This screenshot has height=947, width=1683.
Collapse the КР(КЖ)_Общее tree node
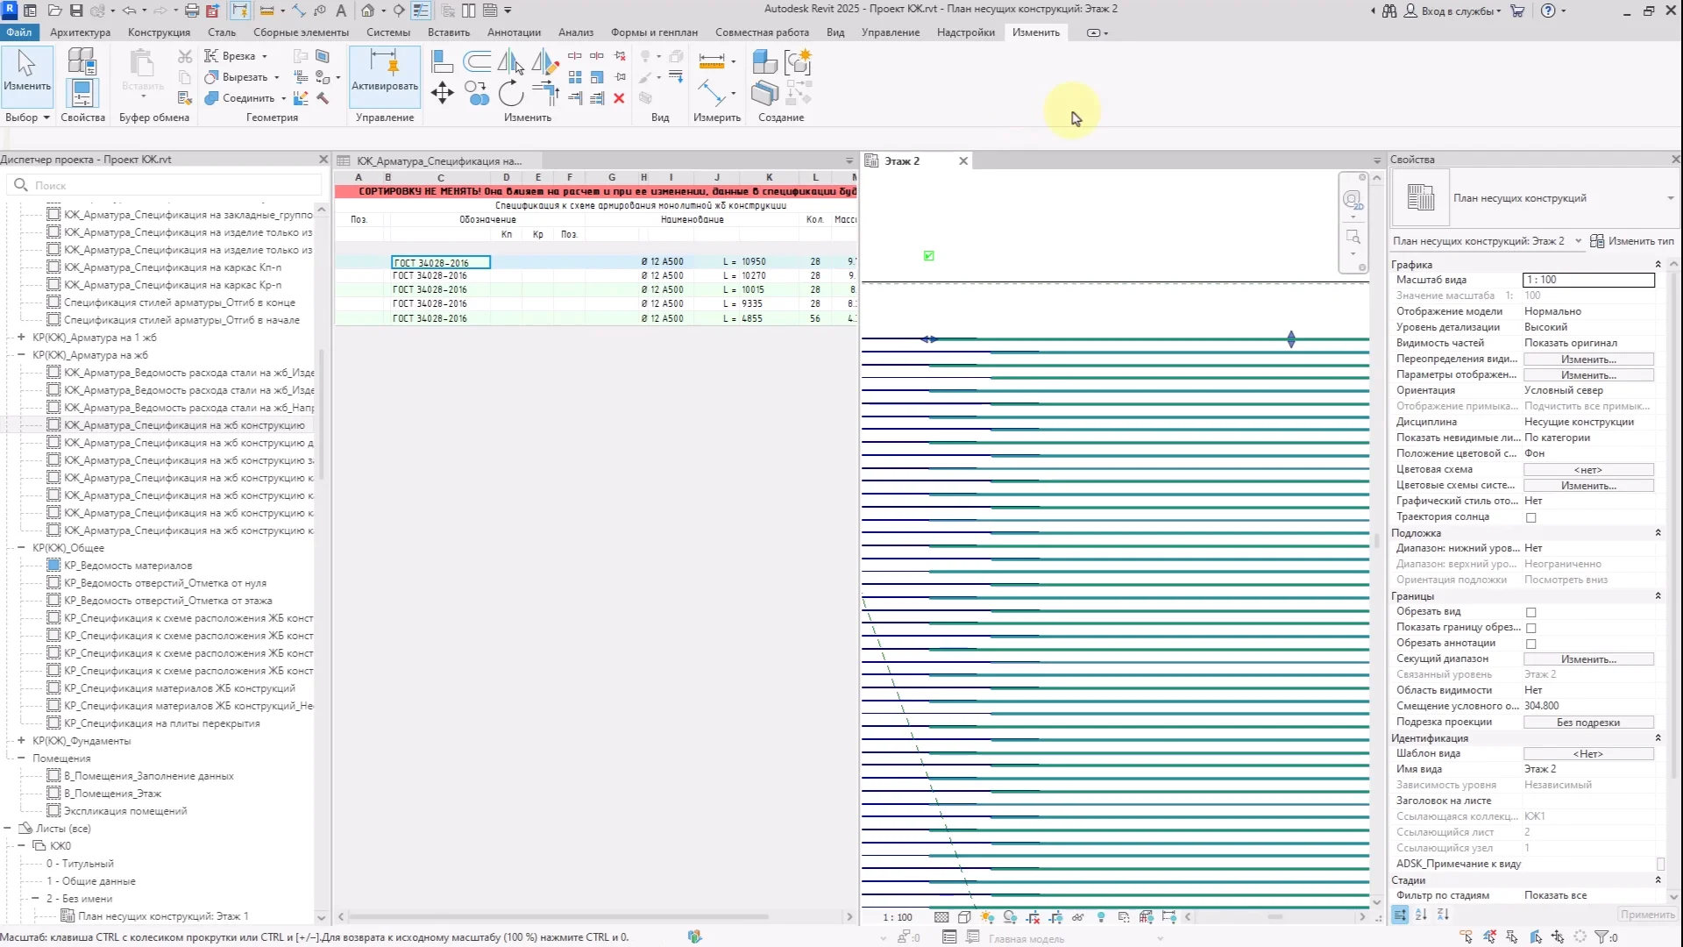coord(21,548)
